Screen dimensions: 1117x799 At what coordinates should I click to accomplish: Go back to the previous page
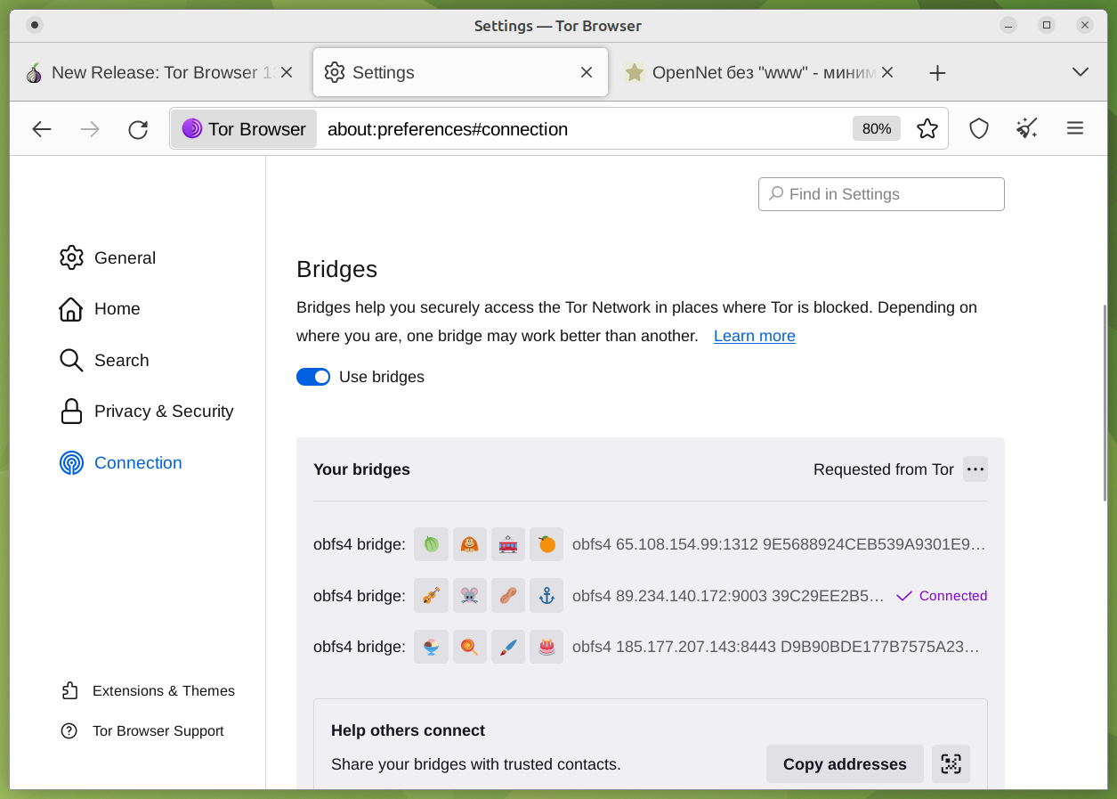pyautogui.click(x=42, y=129)
